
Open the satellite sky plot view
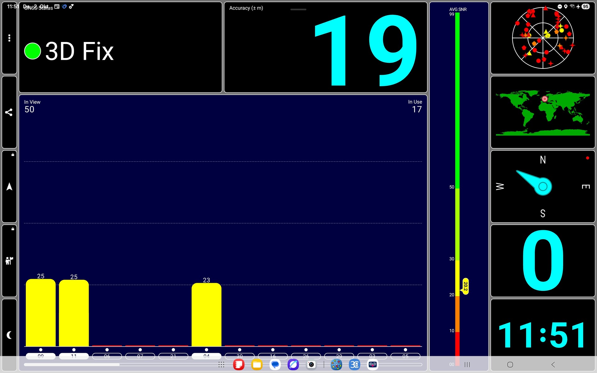tap(543, 38)
